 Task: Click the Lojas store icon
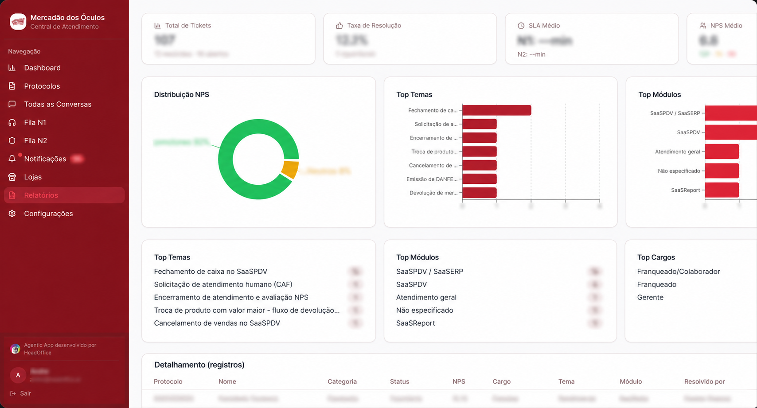(x=12, y=177)
